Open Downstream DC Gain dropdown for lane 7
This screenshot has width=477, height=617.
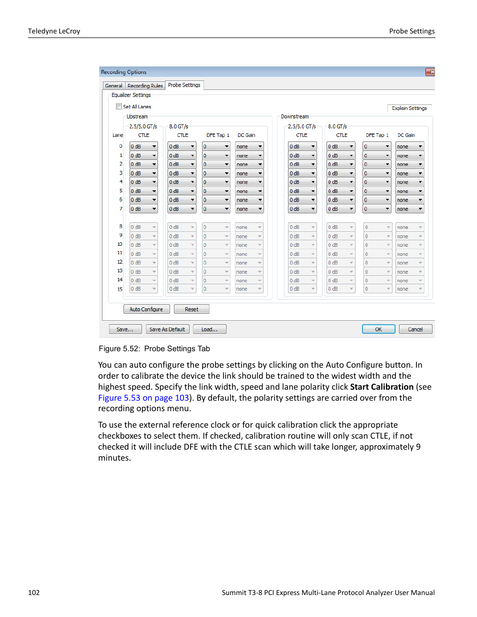coord(410,209)
